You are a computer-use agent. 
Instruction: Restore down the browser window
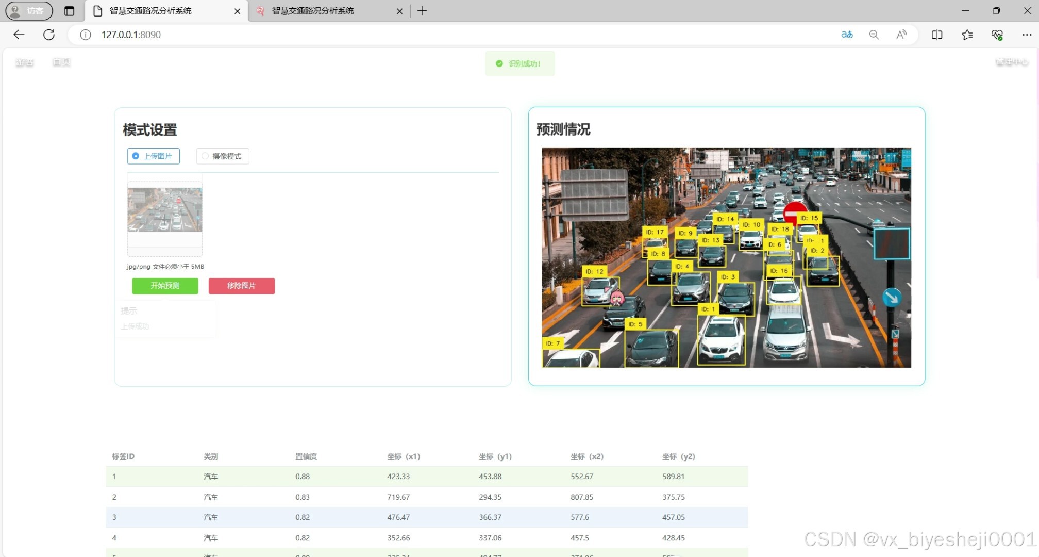click(996, 11)
